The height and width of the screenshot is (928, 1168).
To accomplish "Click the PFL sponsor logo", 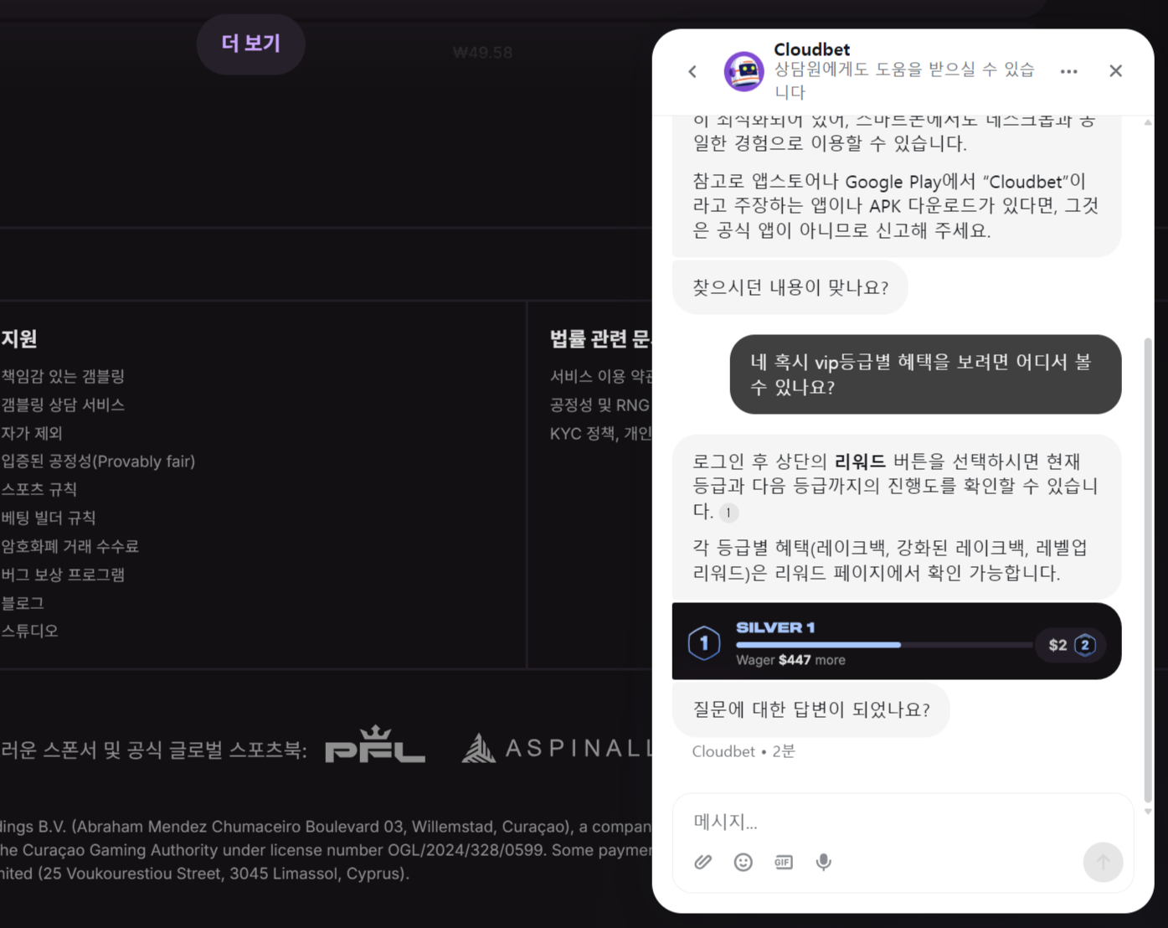I will (x=375, y=745).
